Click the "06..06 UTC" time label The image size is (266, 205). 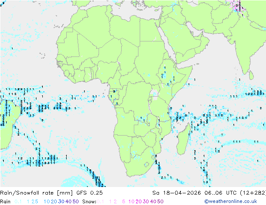pos(221,193)
